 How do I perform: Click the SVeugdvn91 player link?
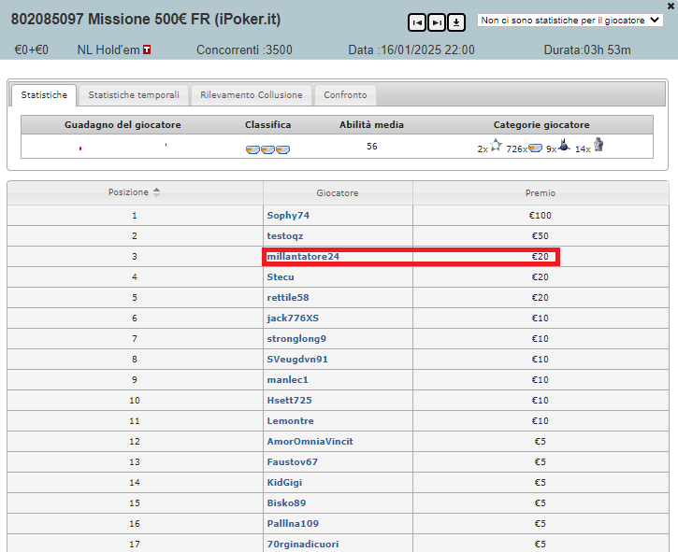pos(297,360)
